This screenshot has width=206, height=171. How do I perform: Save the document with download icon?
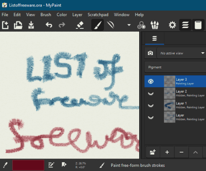point(31,25)
